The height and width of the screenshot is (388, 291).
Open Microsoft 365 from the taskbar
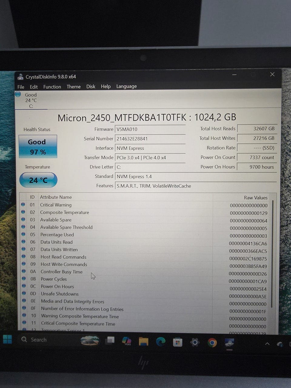[127, 341]
